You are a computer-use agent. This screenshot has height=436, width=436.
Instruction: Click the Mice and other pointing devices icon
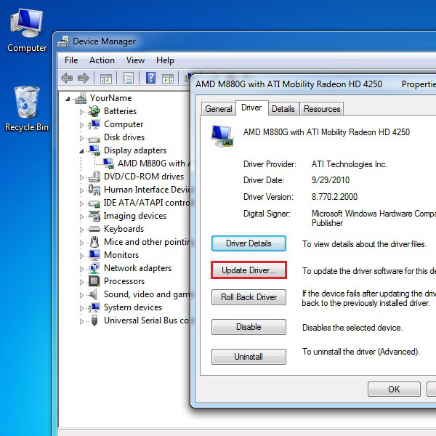point(94,242)
